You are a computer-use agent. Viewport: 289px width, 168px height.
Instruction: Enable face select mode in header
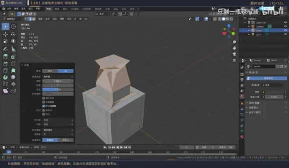(34, 19)
